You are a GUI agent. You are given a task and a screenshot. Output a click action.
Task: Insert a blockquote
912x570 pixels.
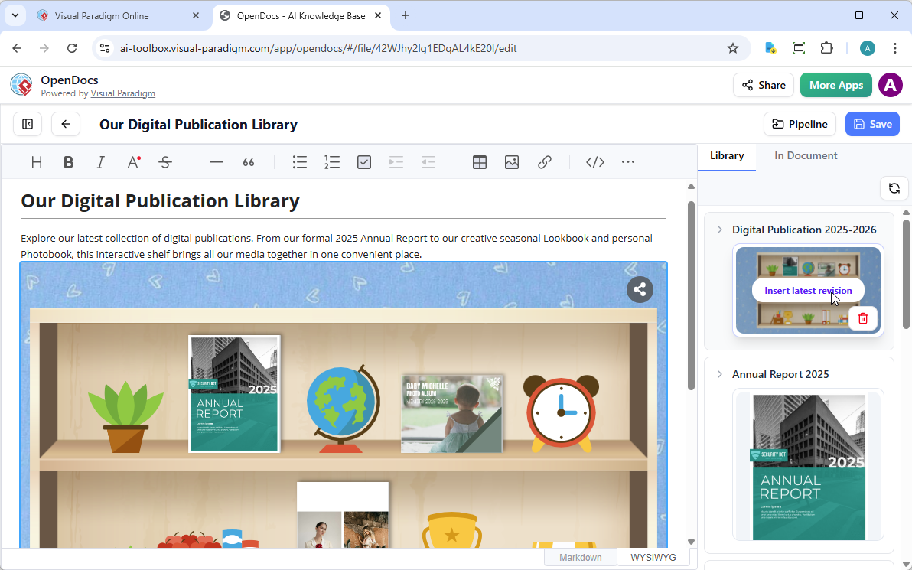pos(248,161)
